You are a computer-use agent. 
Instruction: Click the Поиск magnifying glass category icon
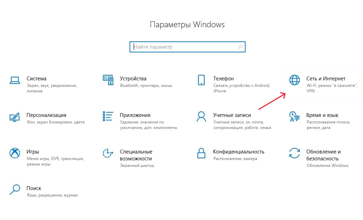(15, 190)
